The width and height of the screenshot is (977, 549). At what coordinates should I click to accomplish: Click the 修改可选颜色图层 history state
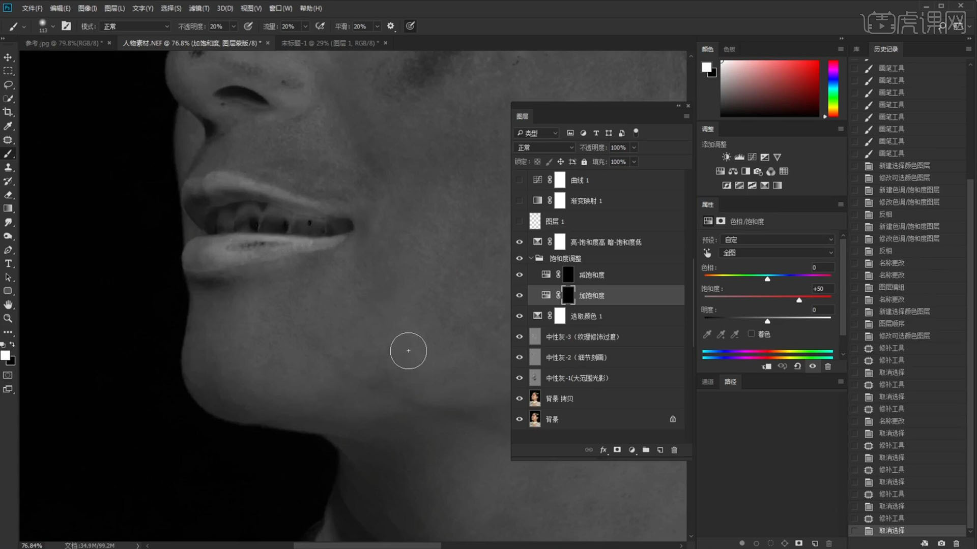coord(904,178)
